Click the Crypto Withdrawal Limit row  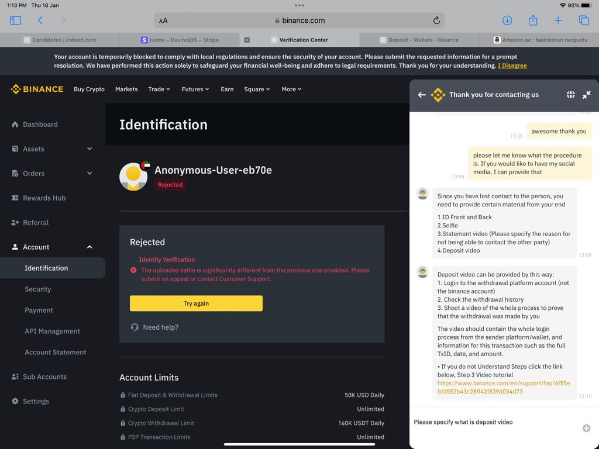click(x=252, y=423)
